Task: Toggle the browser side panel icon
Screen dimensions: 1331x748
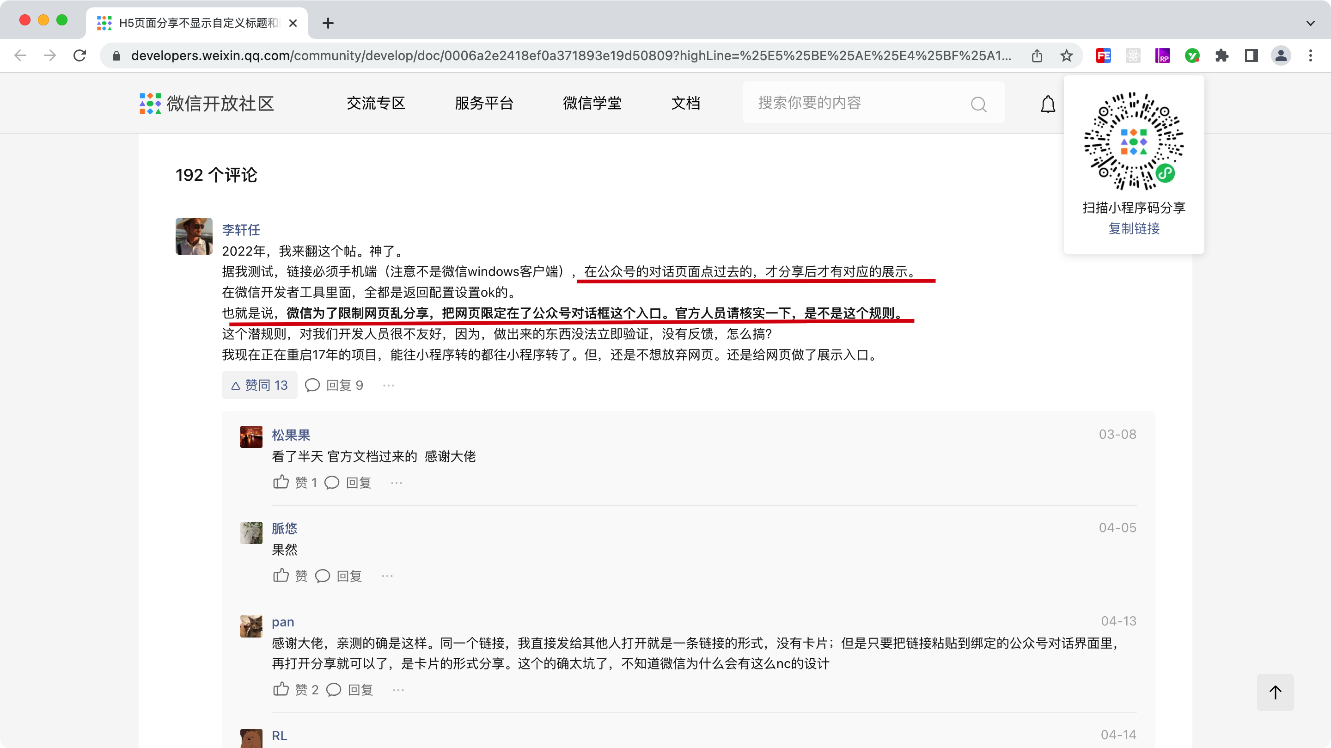Action: tap(1251, 56)
